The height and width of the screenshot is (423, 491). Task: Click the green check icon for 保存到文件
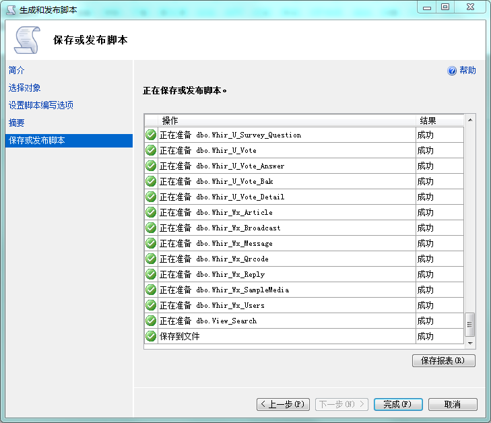[x=151, y=336]
